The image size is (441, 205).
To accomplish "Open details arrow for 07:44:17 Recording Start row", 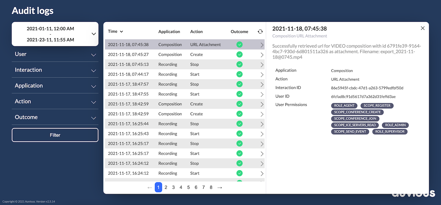I will tap(262, 75).
